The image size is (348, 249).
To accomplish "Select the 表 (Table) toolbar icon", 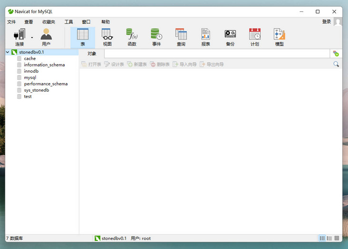I will (x=83, y=37).
